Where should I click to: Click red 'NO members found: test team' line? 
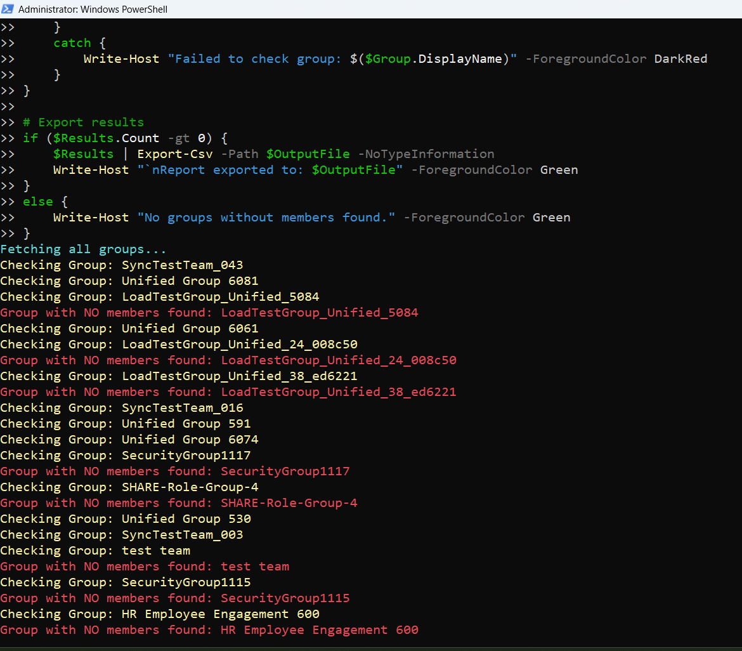click(145, 567)
